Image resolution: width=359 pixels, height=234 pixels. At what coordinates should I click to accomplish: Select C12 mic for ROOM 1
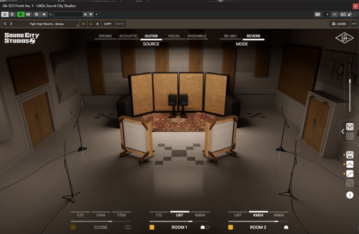click(159, 215)
